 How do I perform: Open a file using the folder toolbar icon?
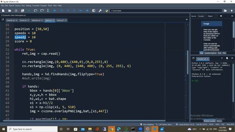point(10,11)
